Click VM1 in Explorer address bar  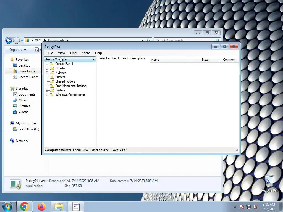coord(38,40)
